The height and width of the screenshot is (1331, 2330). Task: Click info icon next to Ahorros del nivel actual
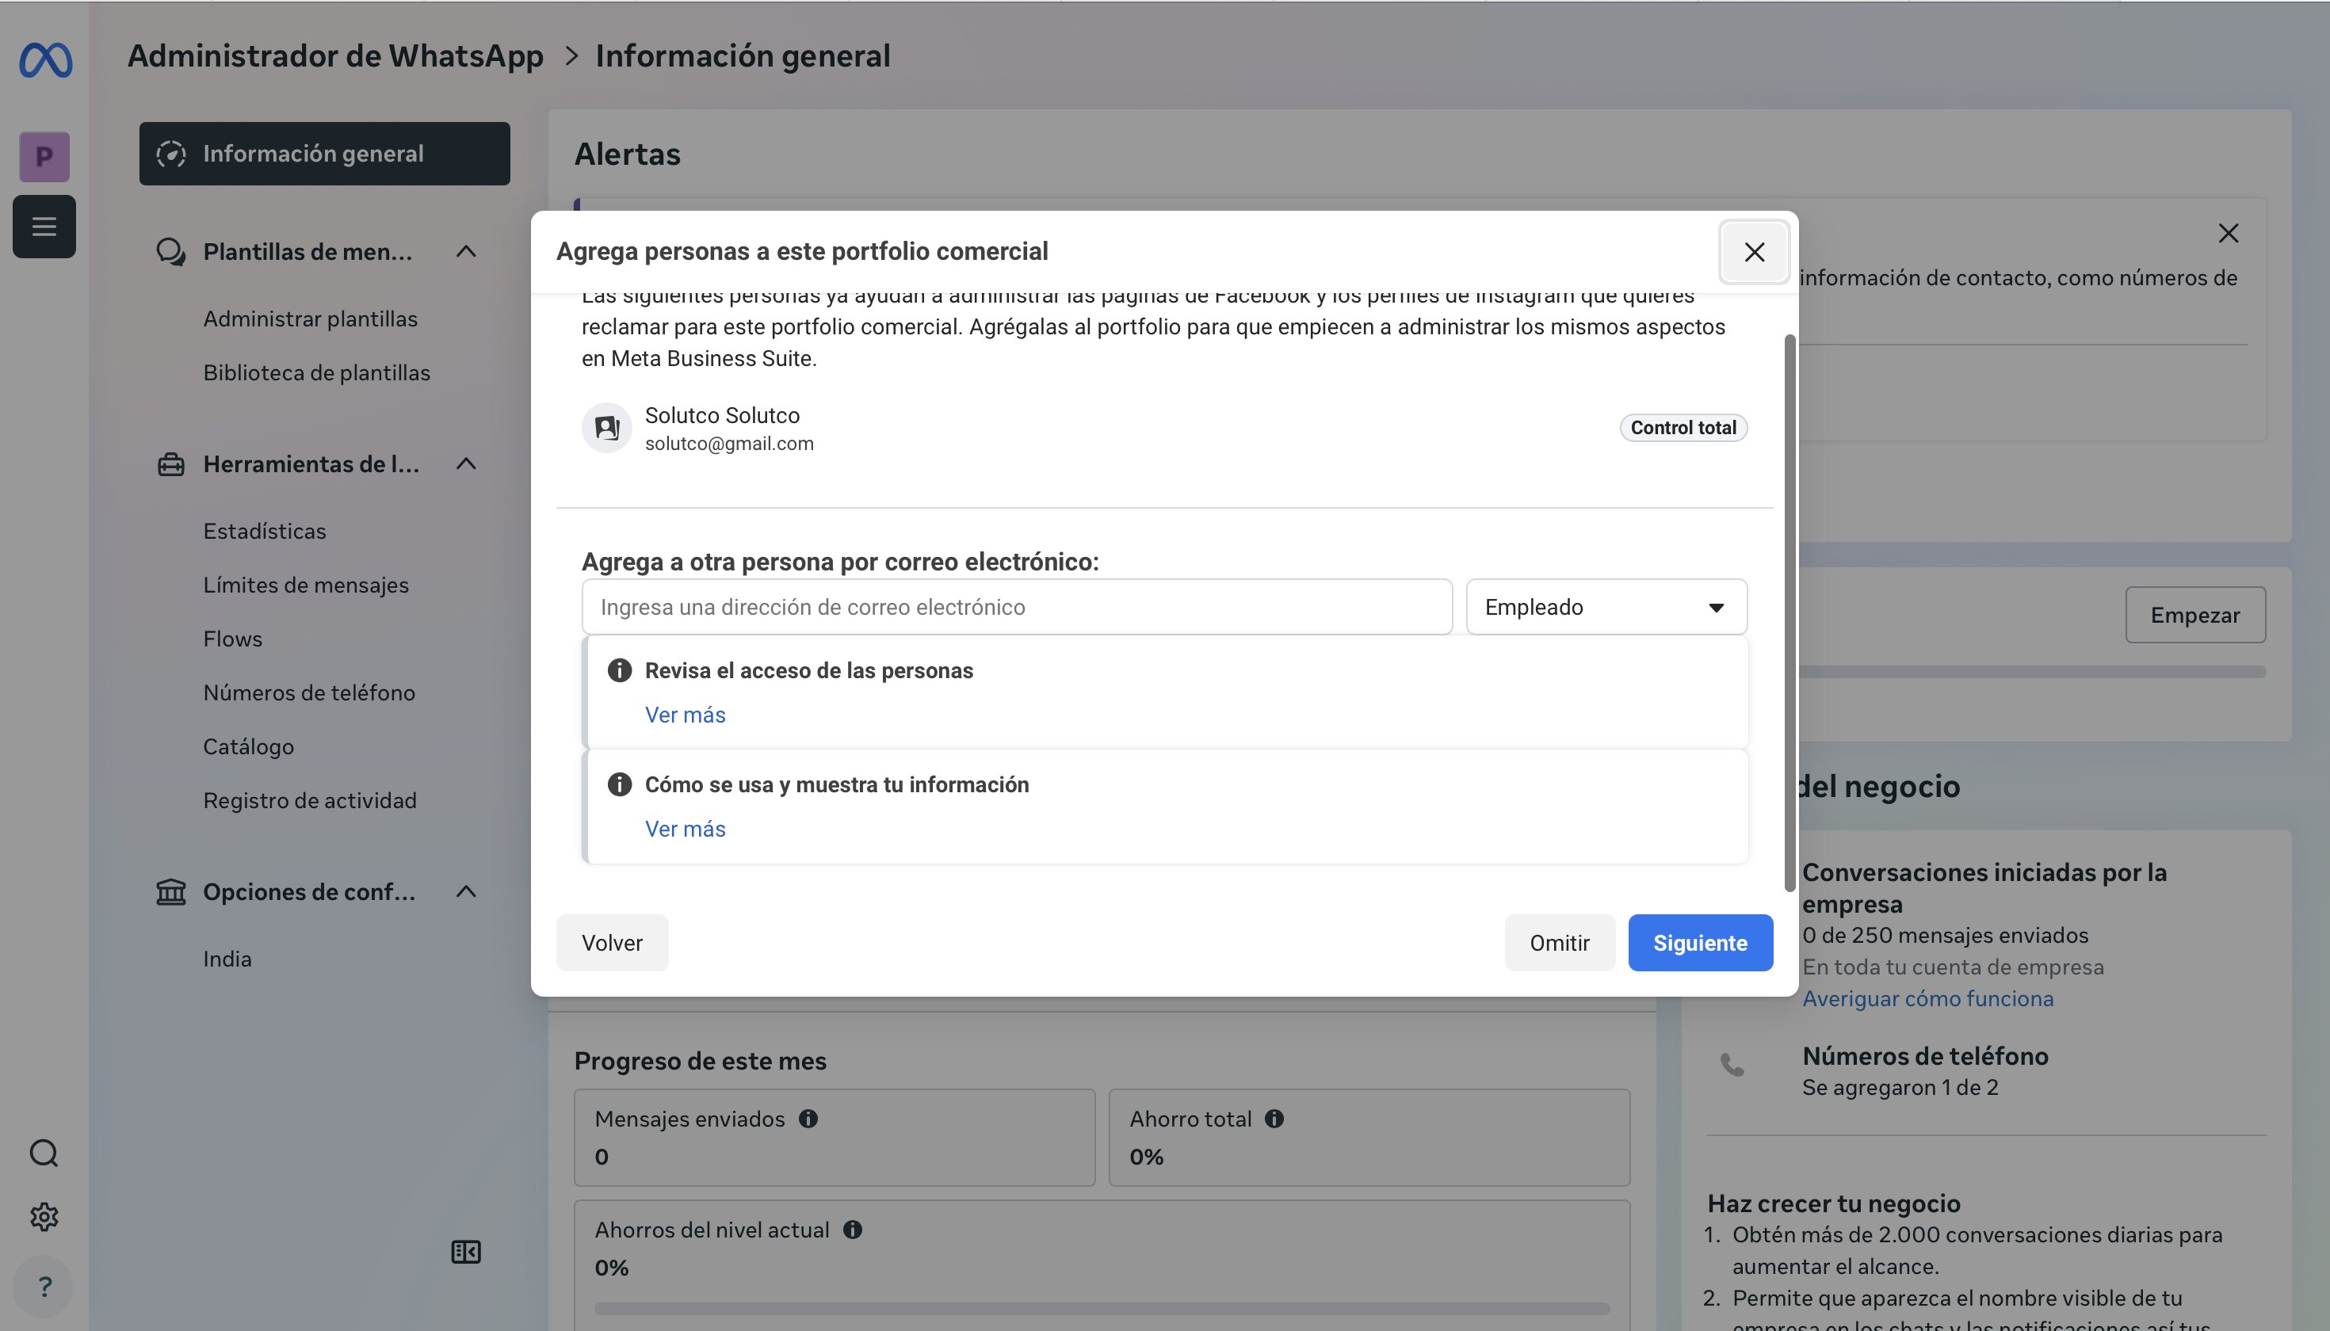tap(852, 1230)
